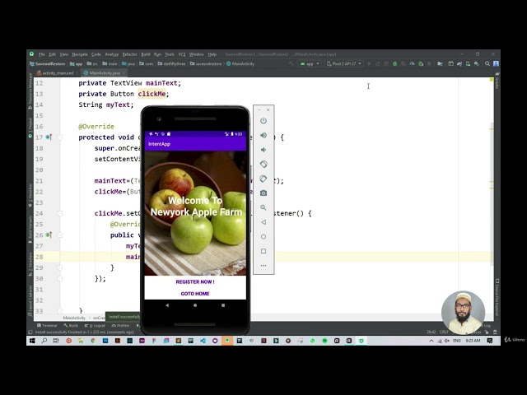Image resolution: width=527 pixels, height=395 pixels.
Task: Click the emulator toolbar Back triangle
Action: tap(263, 222)
